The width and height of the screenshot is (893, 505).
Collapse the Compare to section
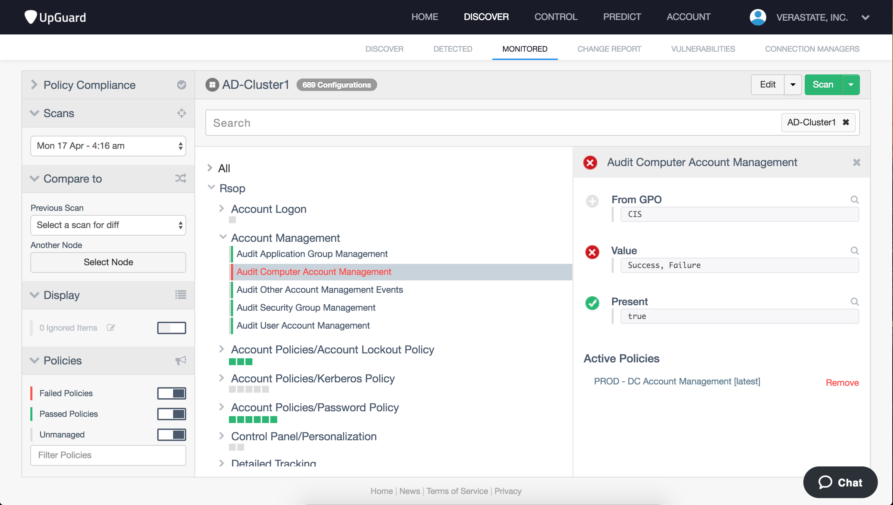click(x=34, y=179)
